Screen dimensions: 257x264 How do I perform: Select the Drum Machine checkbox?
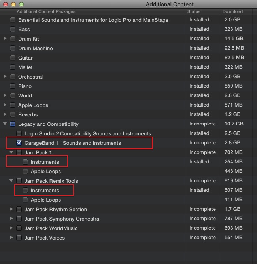tap(13, 48)
